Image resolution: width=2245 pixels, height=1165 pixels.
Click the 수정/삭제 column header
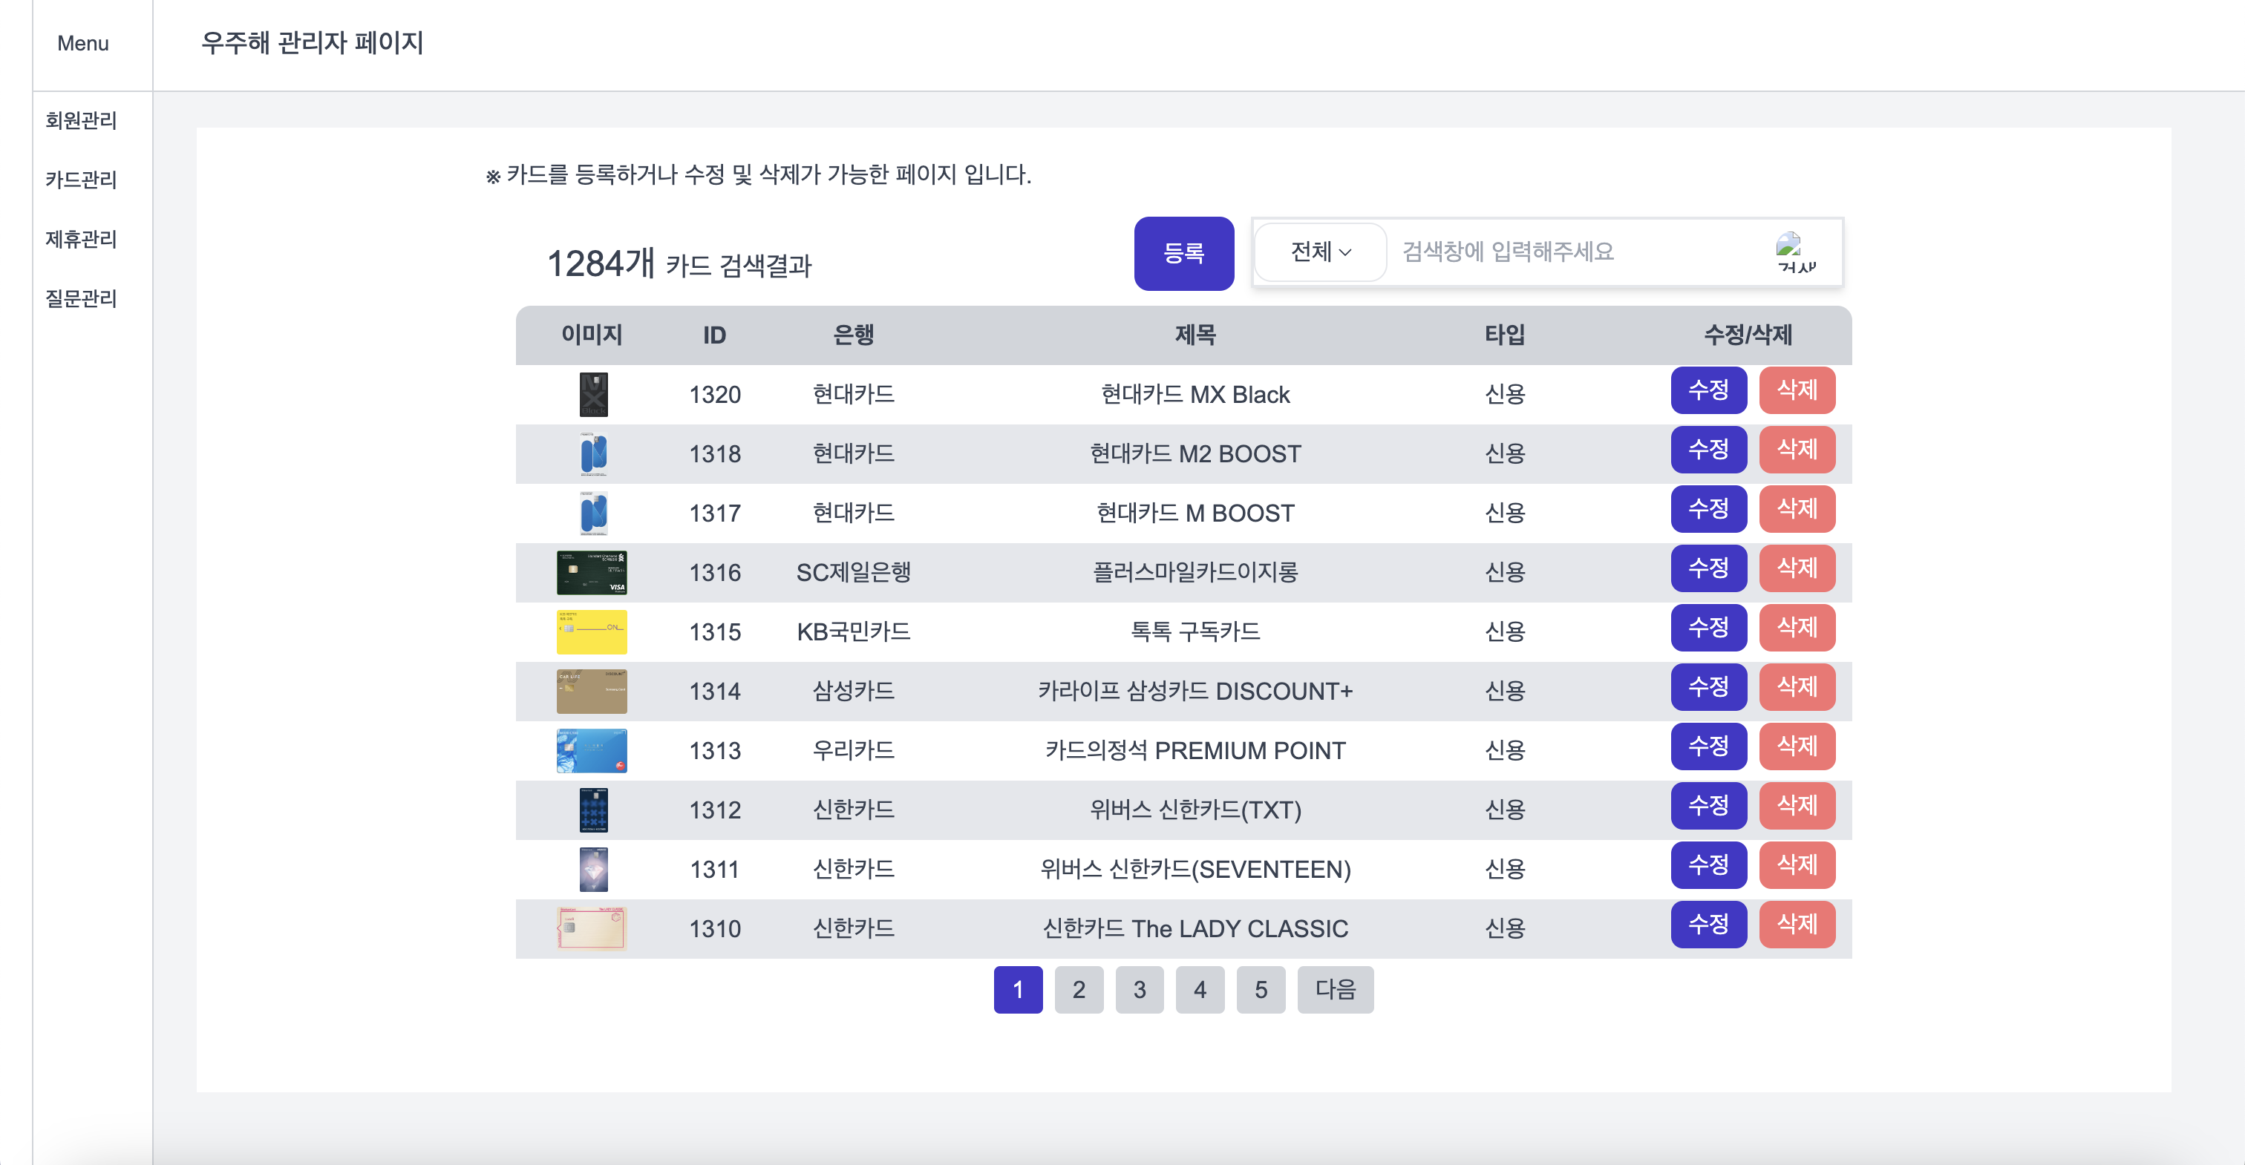click(1748, 335)
